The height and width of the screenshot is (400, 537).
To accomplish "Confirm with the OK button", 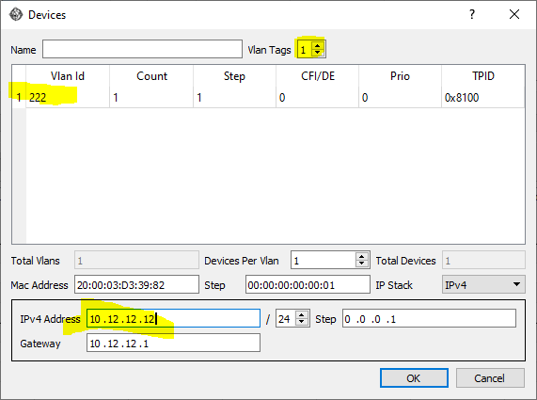I will [x=414, y=378].
